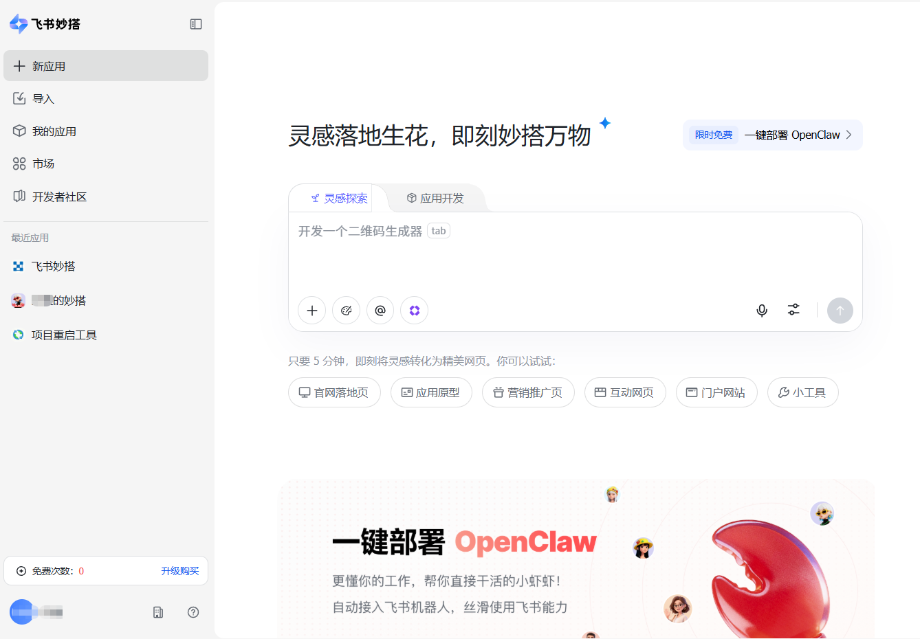Select the purple AI model icon
Screen dimensions: 920x639
pyautogui.click(x=414, y=310)
